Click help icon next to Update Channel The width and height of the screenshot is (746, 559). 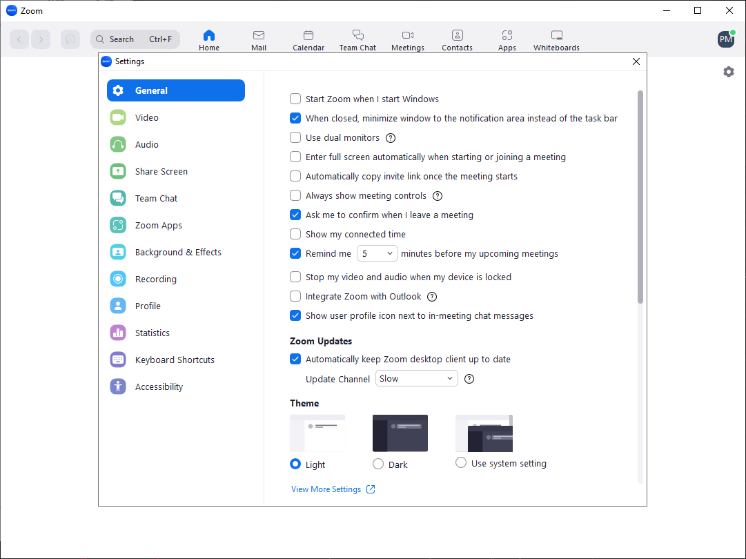coord(469,379)
